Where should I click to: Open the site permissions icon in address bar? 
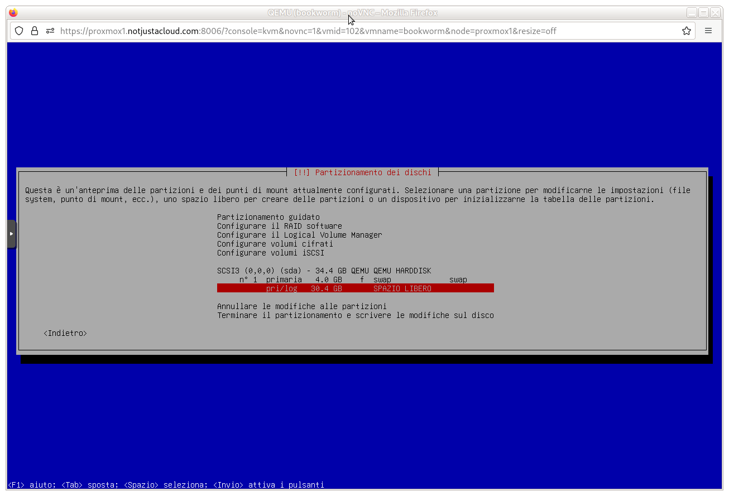pos(50,31)
